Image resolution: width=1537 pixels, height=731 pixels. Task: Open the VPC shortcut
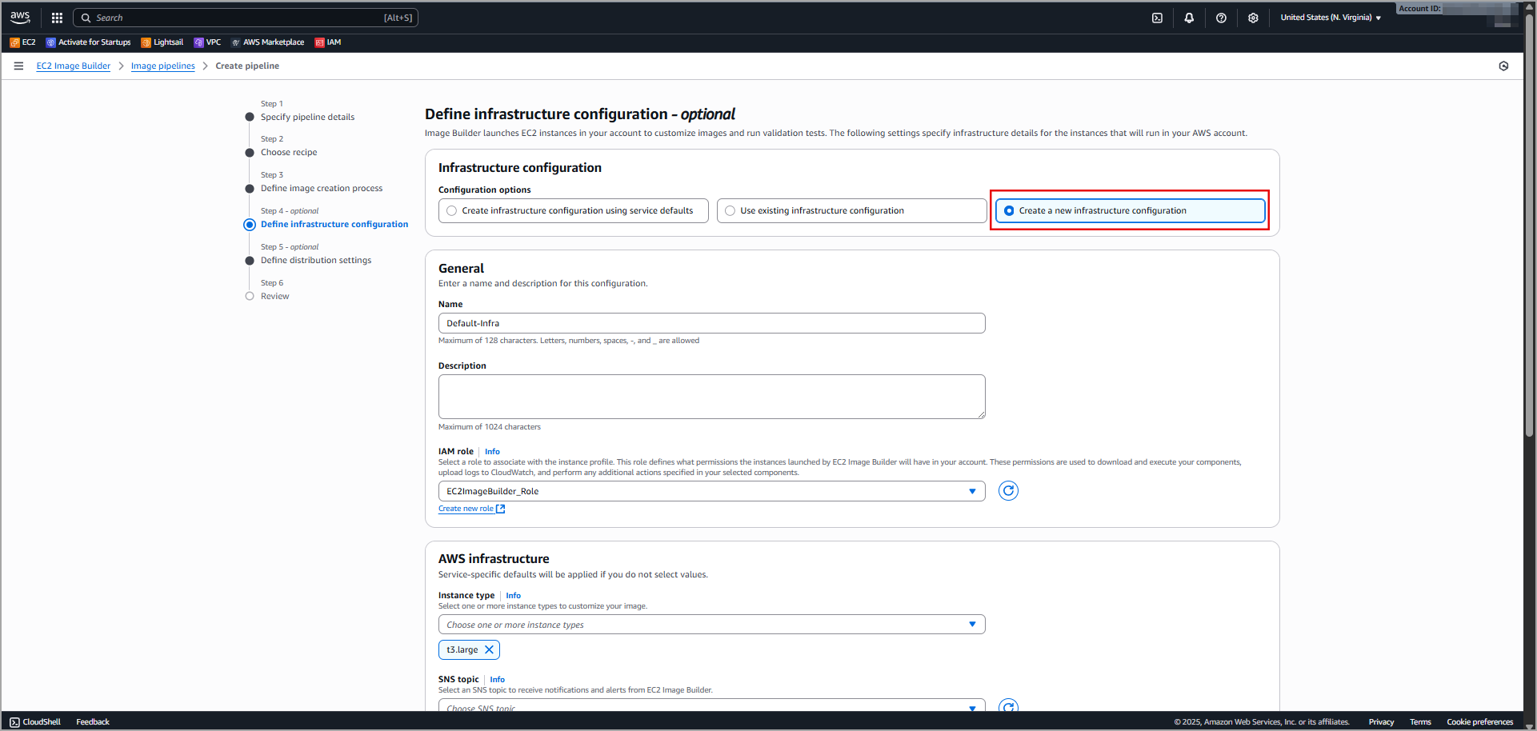click(207, 42)
